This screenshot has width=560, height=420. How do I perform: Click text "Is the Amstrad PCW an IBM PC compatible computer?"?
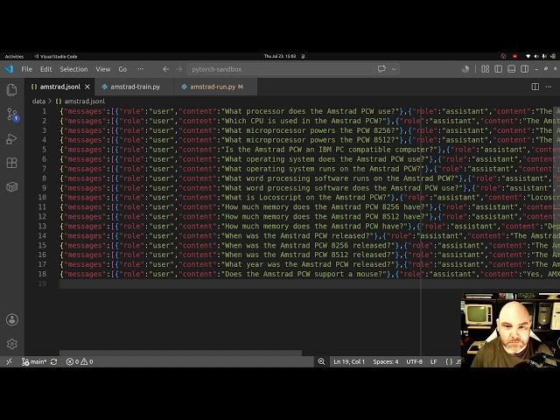329,150
